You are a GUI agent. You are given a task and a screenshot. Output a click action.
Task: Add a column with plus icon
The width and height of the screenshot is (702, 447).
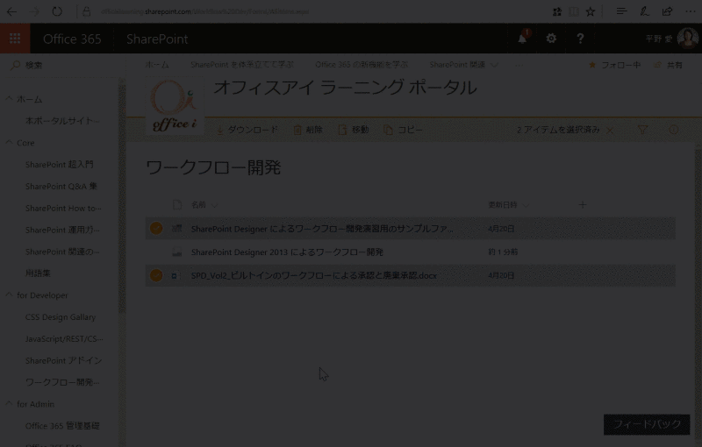[x=583, y=205]
